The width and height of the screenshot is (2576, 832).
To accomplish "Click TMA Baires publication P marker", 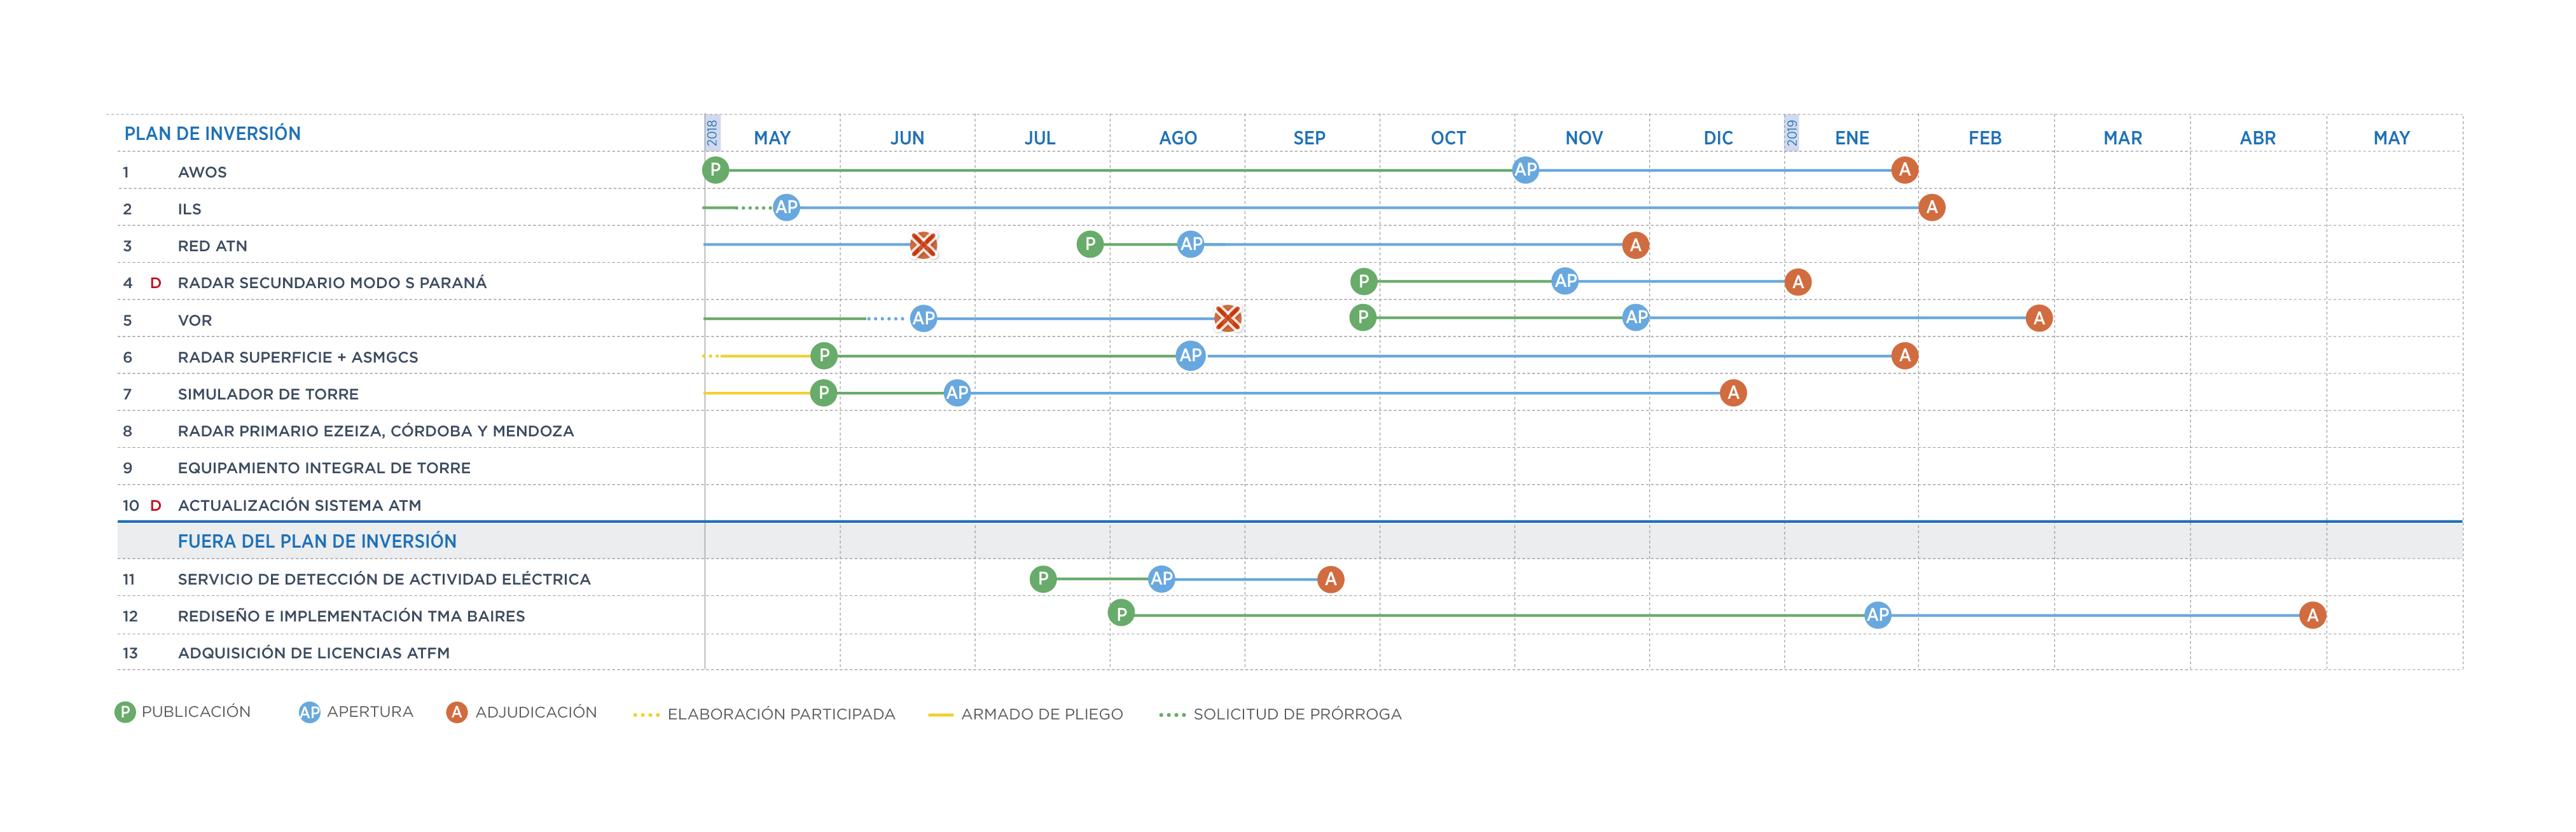I will [x=1121, y=614].
